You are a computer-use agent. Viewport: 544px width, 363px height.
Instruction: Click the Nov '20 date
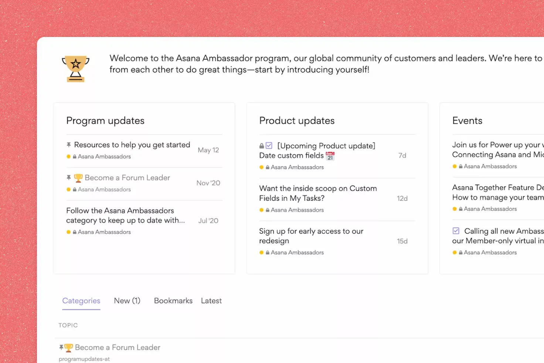coord(208,183)
